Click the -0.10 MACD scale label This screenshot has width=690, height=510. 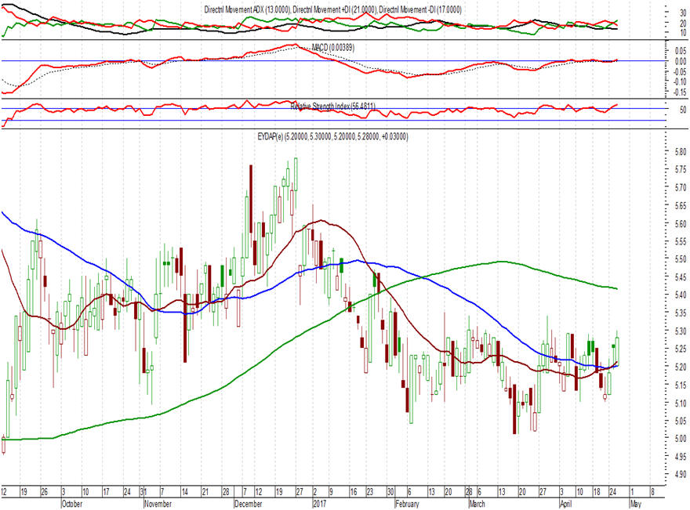tap(680, 81)
